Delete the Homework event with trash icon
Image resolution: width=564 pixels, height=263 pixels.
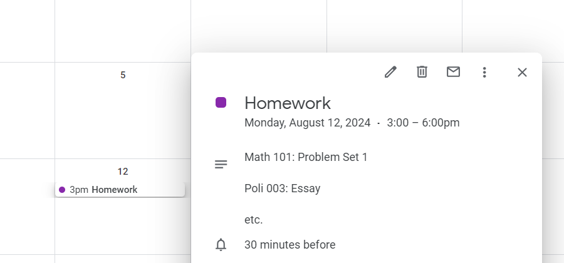(x=422, y=72)
